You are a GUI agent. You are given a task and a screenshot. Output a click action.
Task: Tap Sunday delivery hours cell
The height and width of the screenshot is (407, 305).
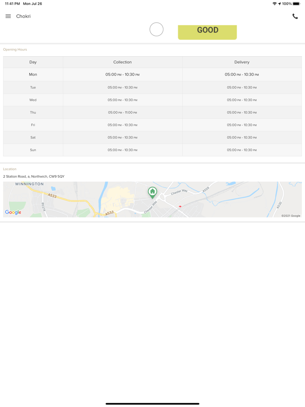(242, 150)
